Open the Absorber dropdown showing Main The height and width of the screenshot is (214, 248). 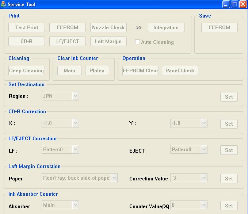(x=60, y=205)
